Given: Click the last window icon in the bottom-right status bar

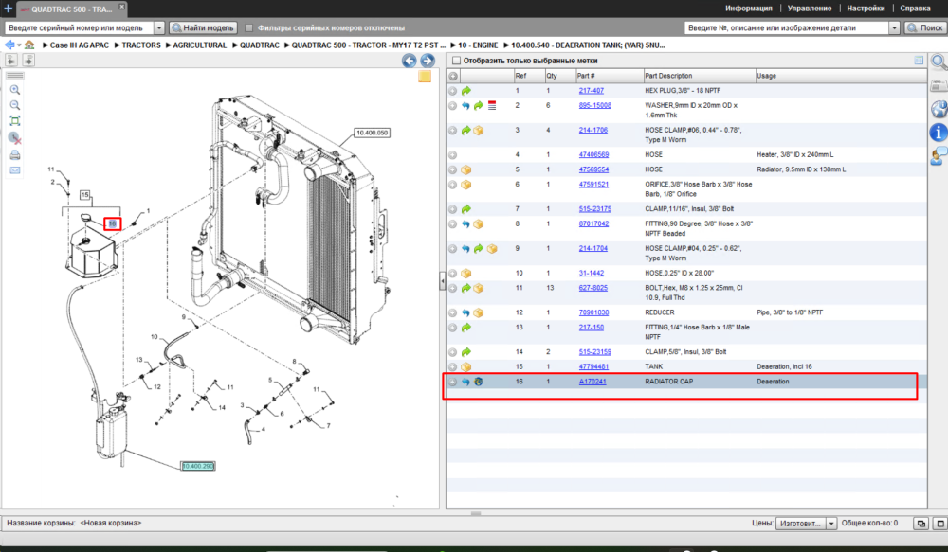Looking at the screenshot, I should tap(940, 524).
